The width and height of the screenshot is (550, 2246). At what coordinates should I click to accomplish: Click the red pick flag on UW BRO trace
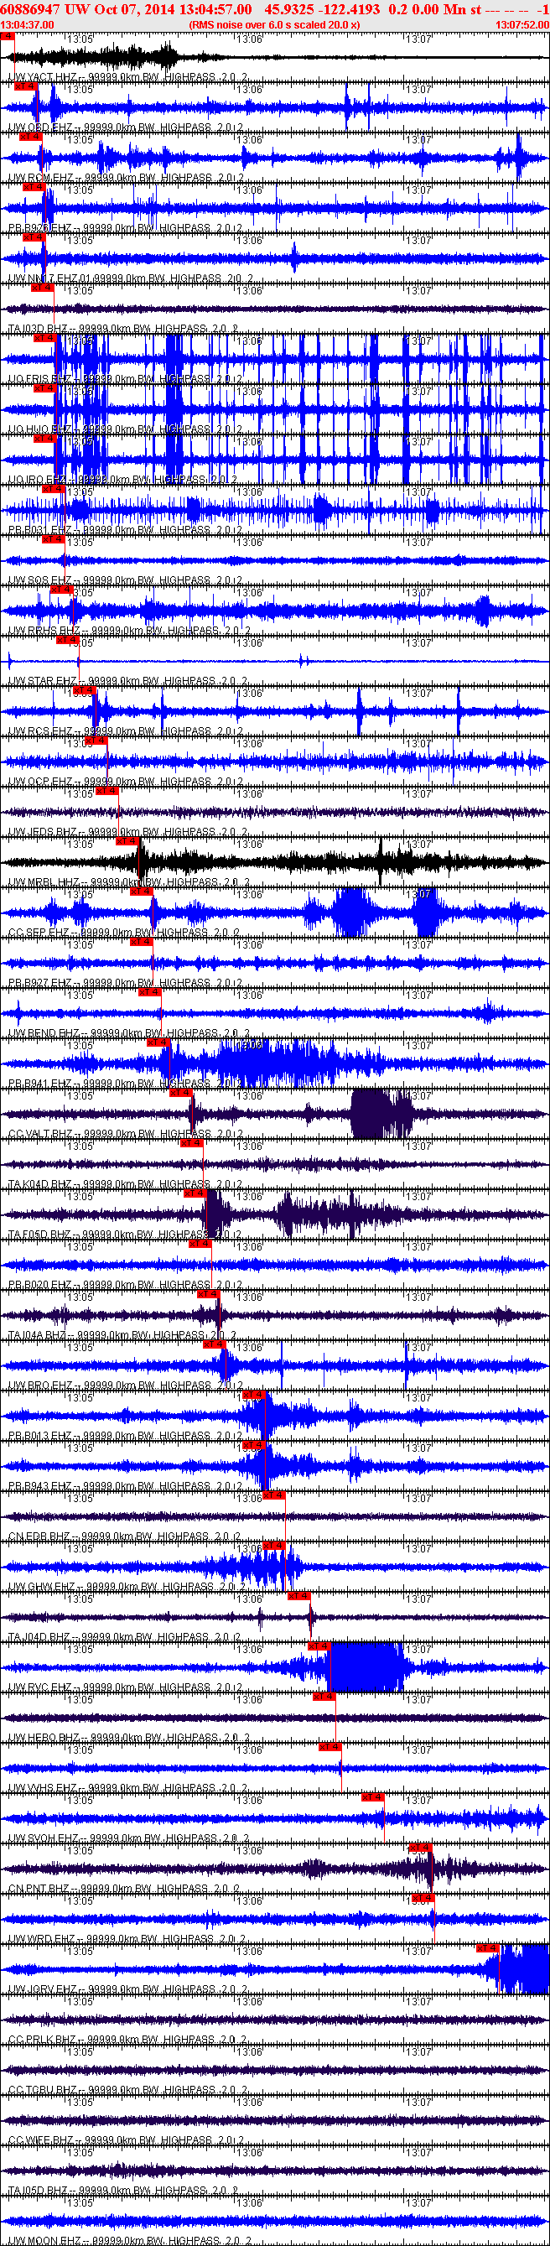(x=213, y=1344)
